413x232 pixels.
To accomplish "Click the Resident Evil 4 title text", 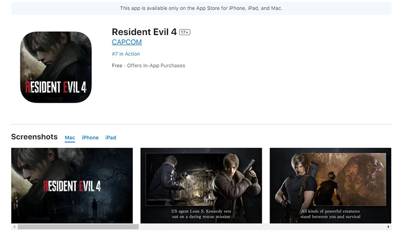I will 144,32.
